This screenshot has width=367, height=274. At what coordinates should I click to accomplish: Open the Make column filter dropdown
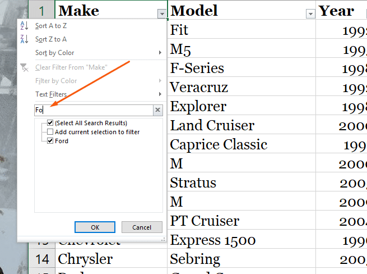162,14
